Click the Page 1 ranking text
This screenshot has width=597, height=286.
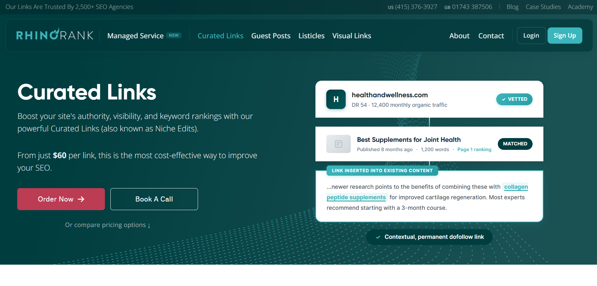[x=474, y=150]
